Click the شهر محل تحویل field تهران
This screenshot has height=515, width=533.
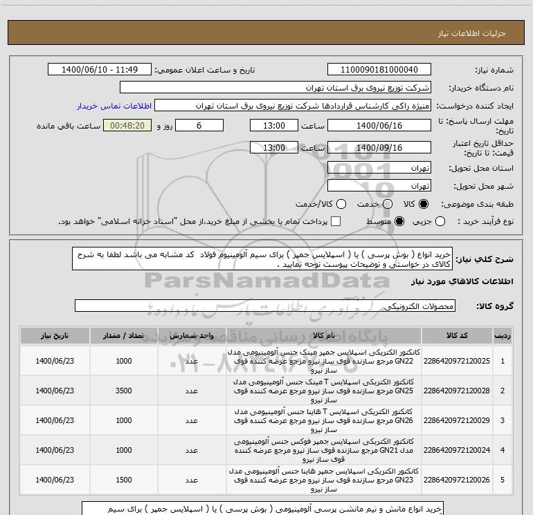379,186
